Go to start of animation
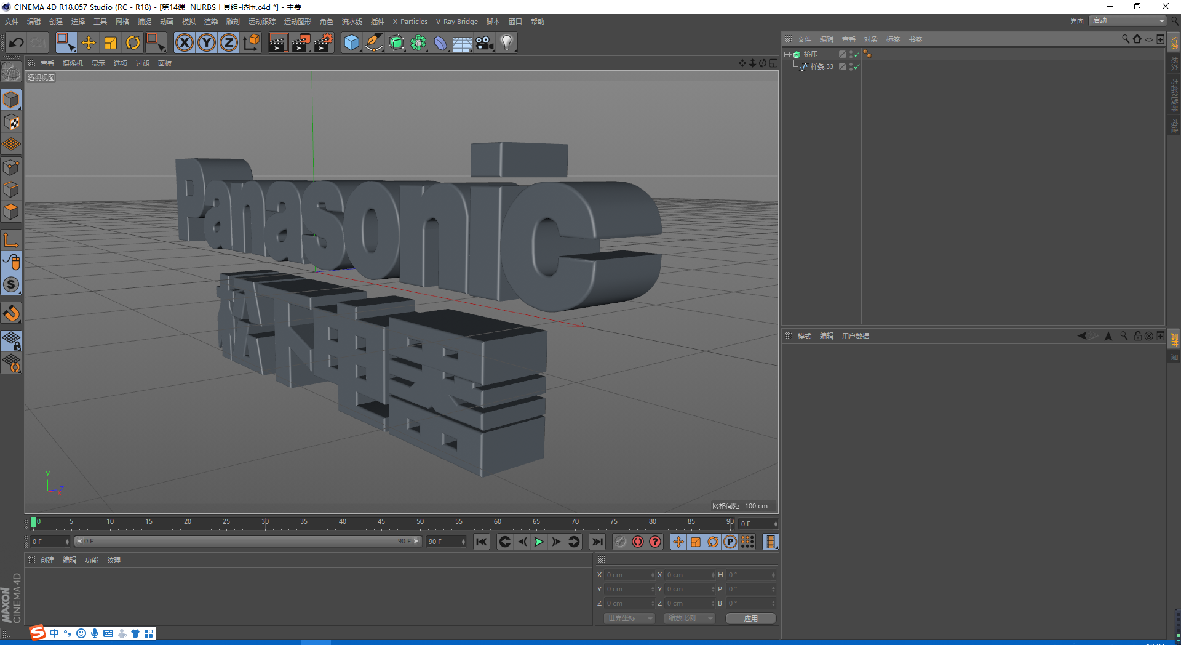This screenshot has width=1181, height=645. [482, 542]
